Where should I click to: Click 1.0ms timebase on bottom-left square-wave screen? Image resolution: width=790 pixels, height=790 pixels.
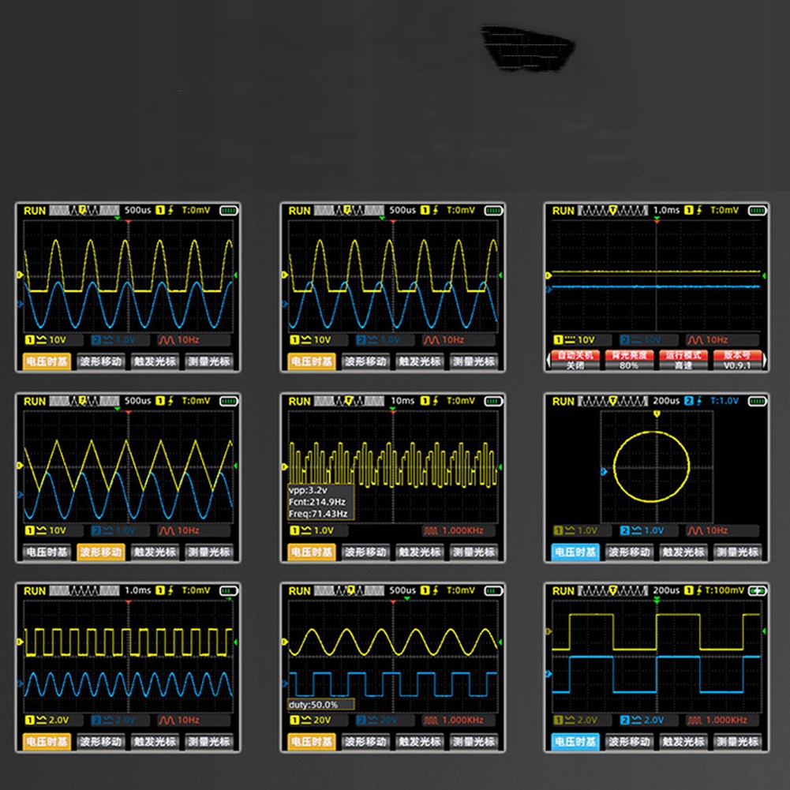[137, 590]
